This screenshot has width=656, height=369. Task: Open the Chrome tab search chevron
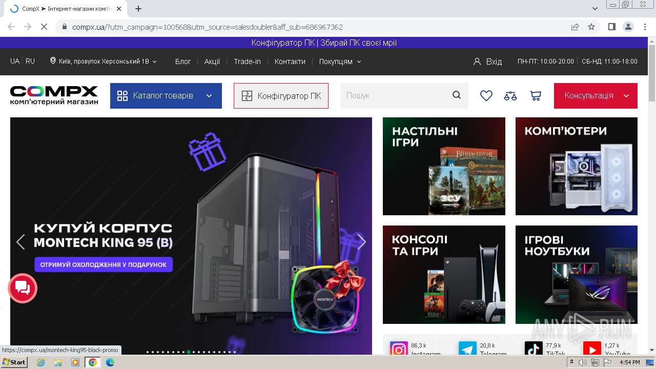[x=595, y=9]
